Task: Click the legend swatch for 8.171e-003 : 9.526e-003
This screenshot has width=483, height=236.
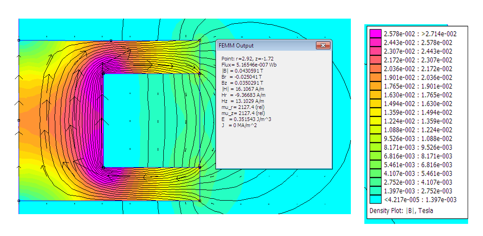Action: (375, 147)
